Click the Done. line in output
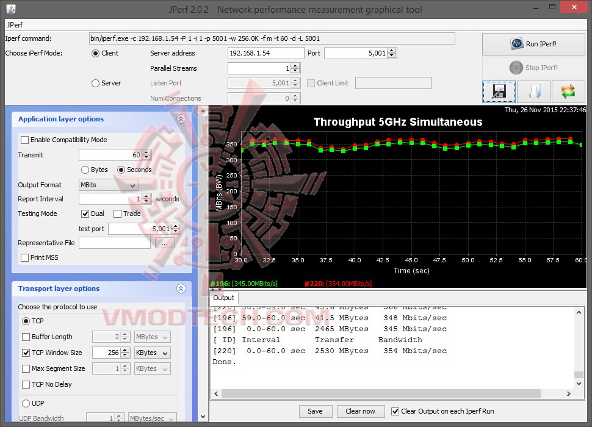 click(x=224, y=362)
